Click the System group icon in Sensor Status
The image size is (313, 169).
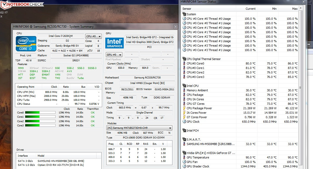pos(184,14)
